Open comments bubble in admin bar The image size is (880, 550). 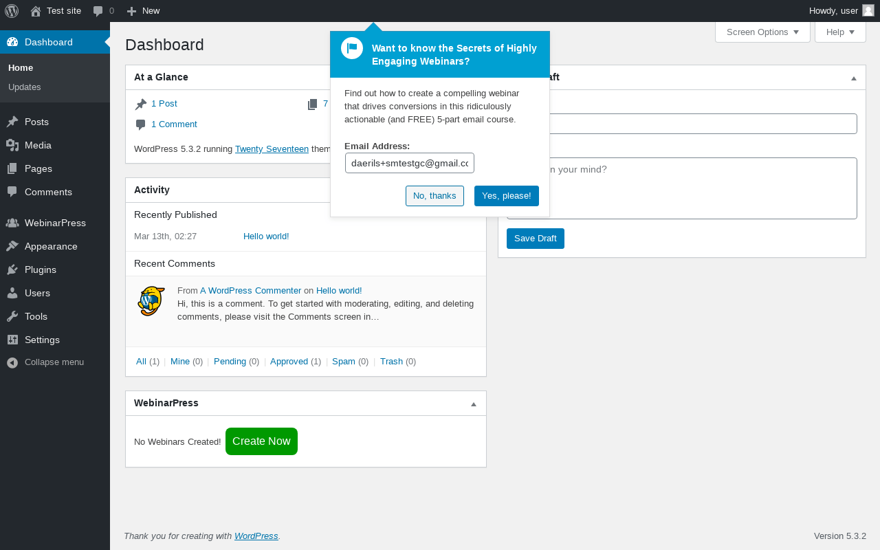point(98,11)
